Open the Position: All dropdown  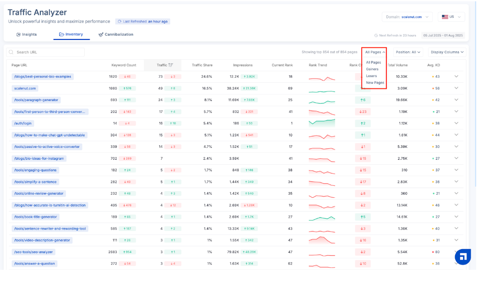coord(408,52)
